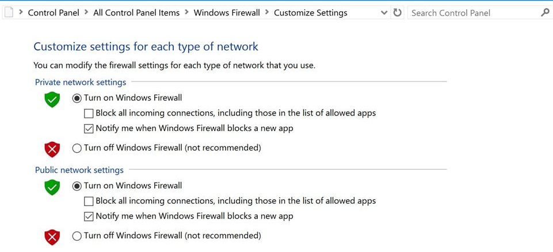553x252 pixels.
Task: Turn on Windows Firewall for public network
Action: [x=77, y=186]
